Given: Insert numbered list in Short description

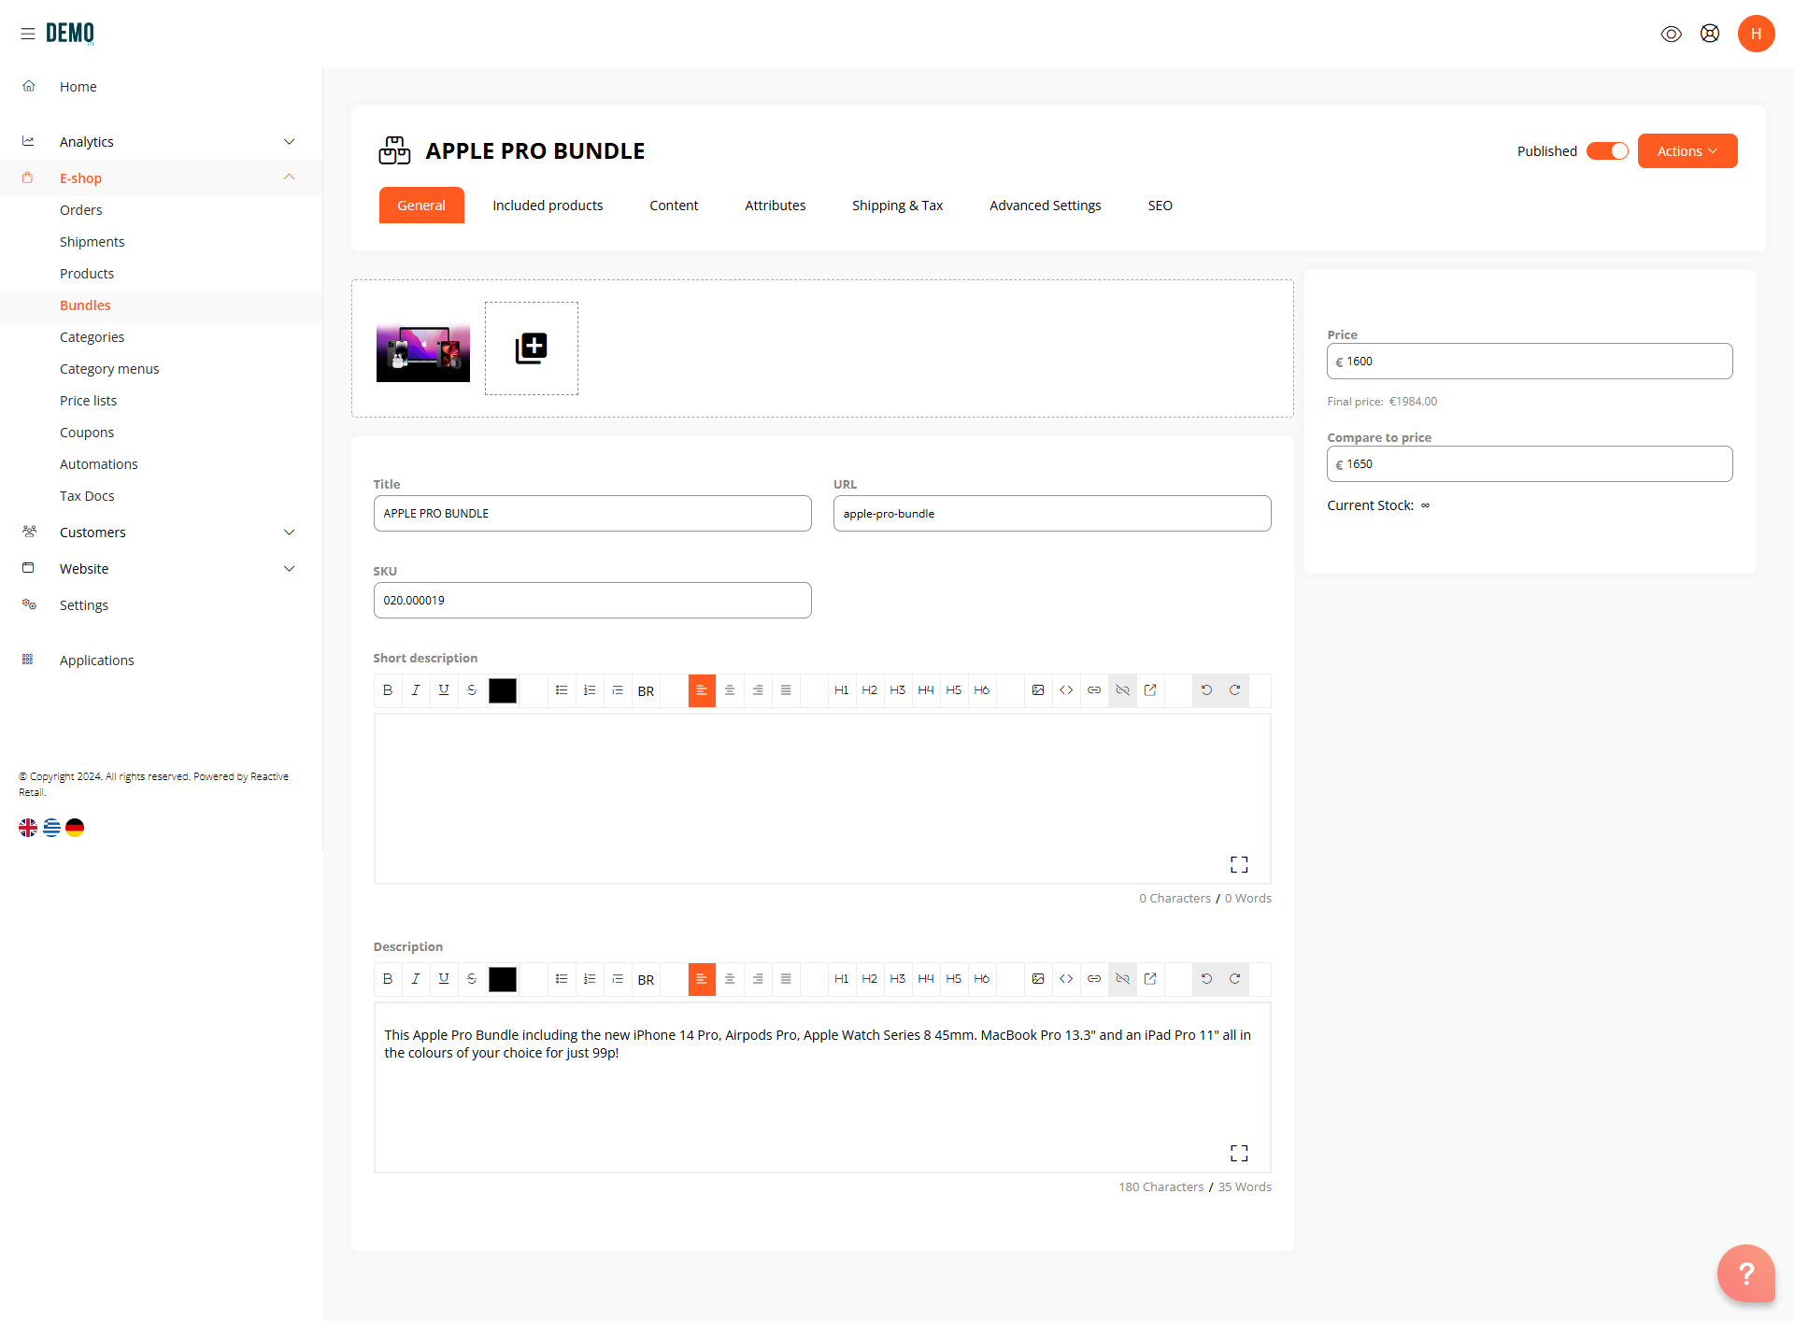Looking at the screenshot, I should pyautogui.click(x=590, y=690).
